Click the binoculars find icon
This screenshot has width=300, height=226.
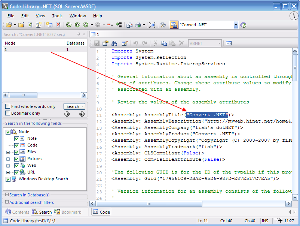pyautogui.click(x=114, y=43)
